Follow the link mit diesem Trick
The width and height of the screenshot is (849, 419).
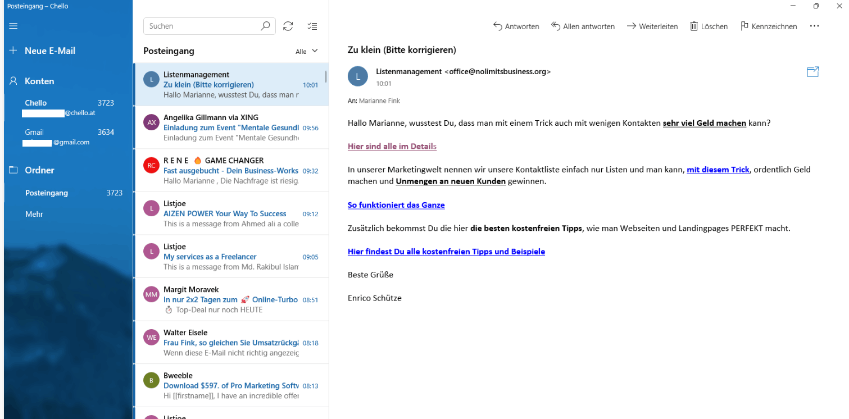(x=718, y=170)
